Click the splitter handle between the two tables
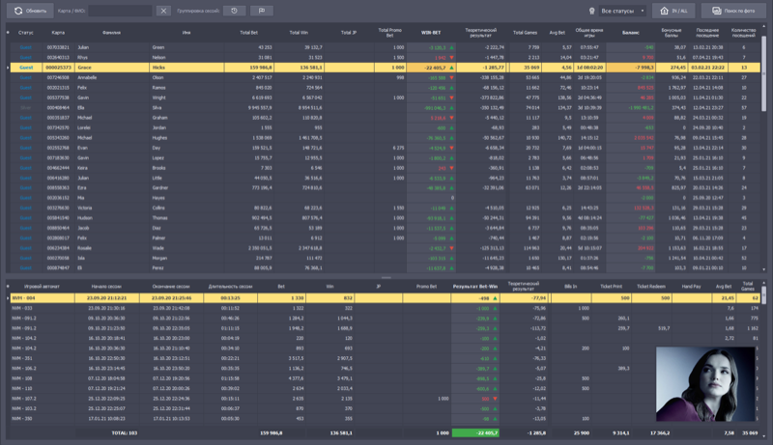Image resolution: width=773 pixels, height=445 pixels. (x=386, y=277)
